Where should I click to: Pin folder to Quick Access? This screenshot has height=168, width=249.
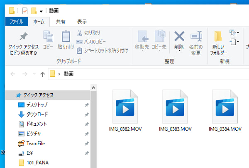[x=24, y=43]
